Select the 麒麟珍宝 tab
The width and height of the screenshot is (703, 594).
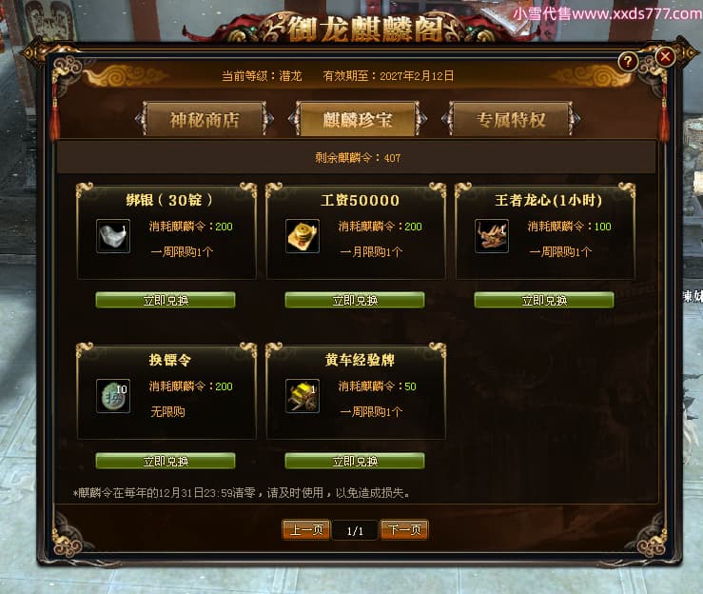click(358, 119)
